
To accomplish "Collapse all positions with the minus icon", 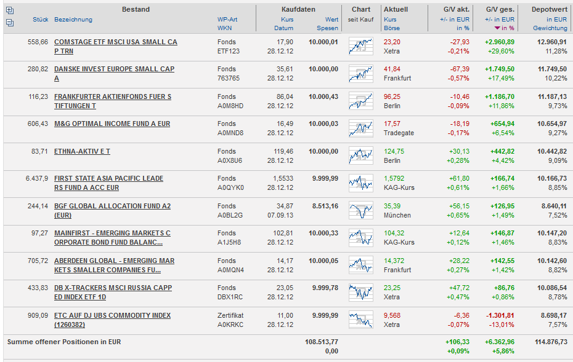I will (x=10, y=23).
